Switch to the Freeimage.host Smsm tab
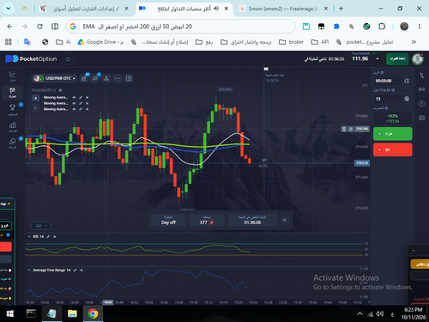Image resolution: width=429 pixels, height=322 pixels. (283, 9)
